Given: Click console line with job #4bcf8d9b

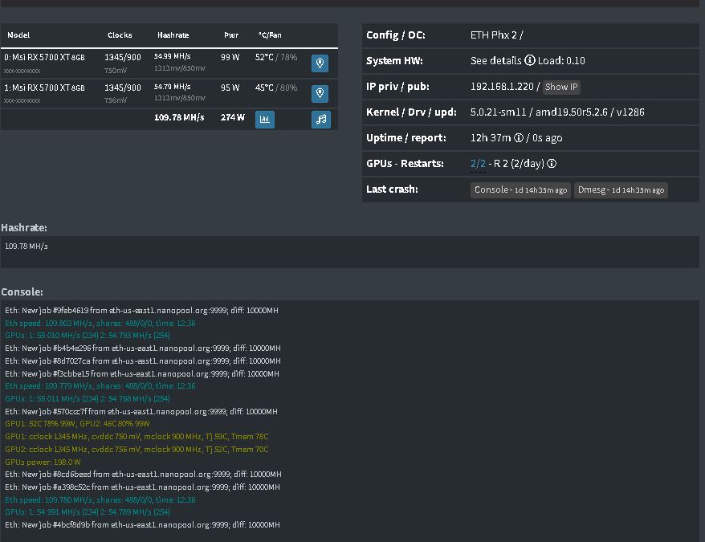Looking at the screenshot, I should pyautogui.click(x=142, y=525).
